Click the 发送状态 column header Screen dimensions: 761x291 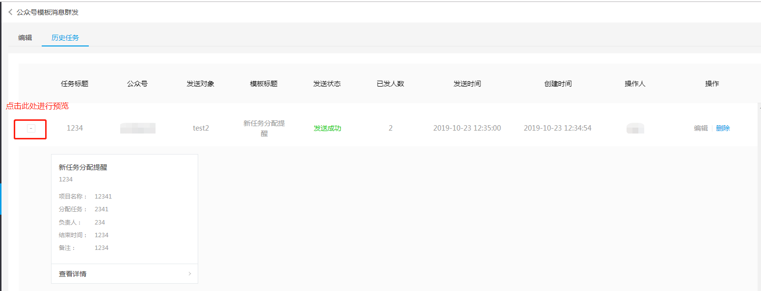(327, 84)
